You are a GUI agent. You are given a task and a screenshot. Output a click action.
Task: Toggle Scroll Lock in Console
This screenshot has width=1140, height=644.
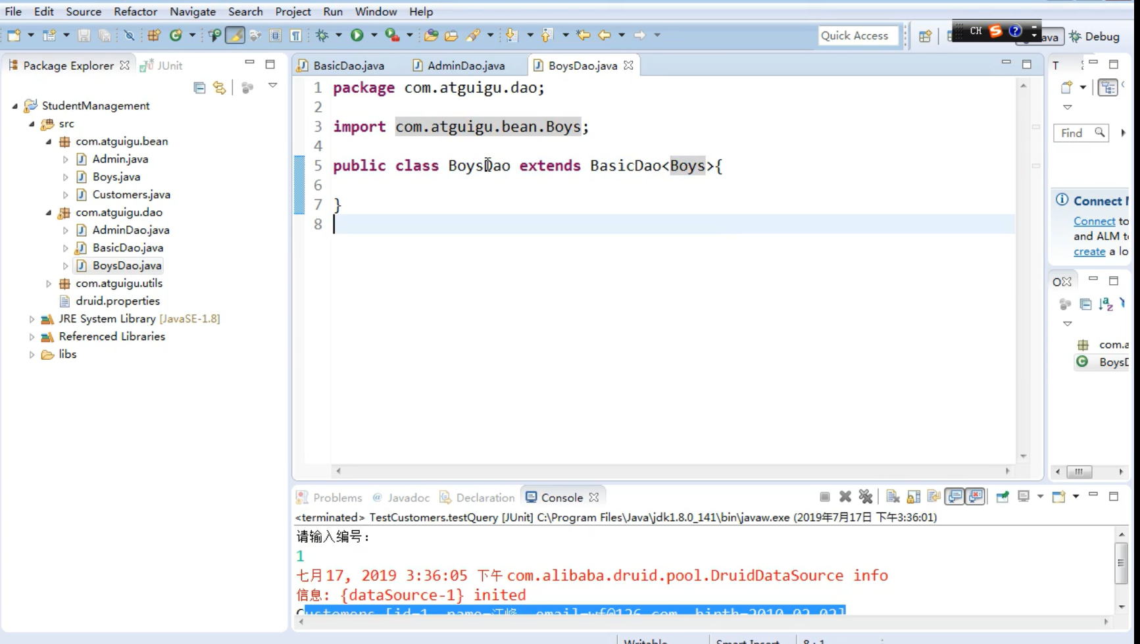pos(914,497)
